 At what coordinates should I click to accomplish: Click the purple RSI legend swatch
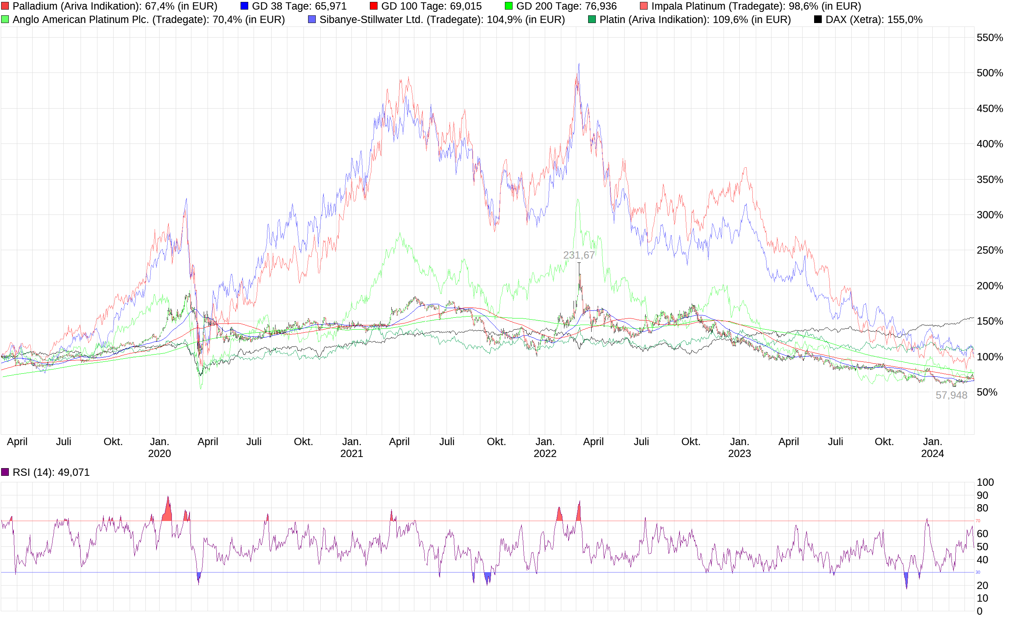pyautogui.click(x=5, y=472)
